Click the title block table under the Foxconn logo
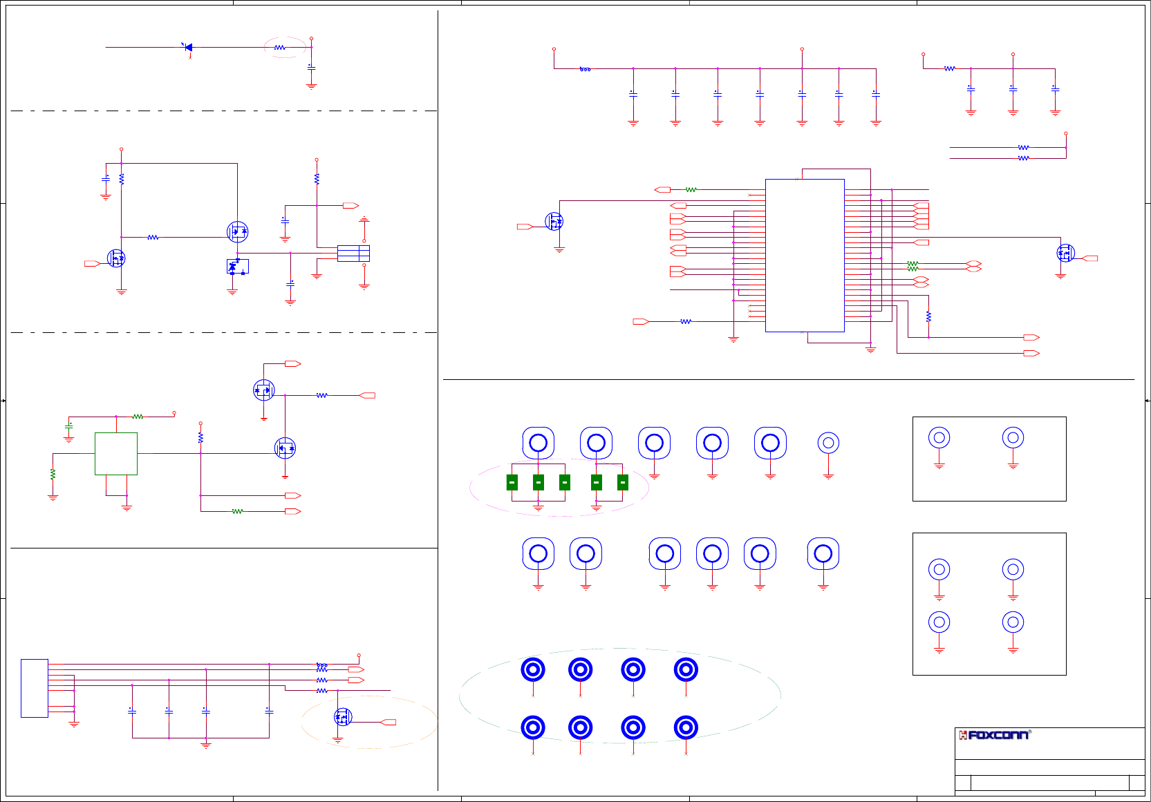This screenshot has width=1151, height=802. click(1050, 778)
